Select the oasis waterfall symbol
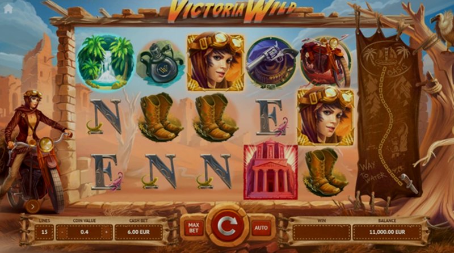 click(x=105, y=62)
